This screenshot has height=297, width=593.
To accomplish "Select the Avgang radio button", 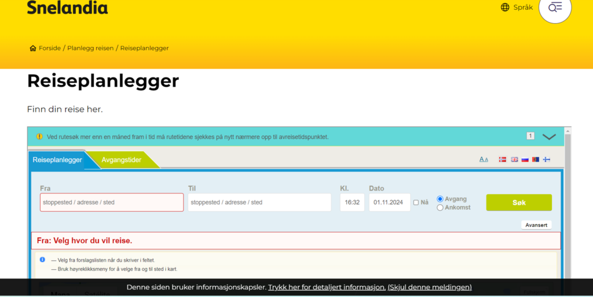I will tap(440, 199).
